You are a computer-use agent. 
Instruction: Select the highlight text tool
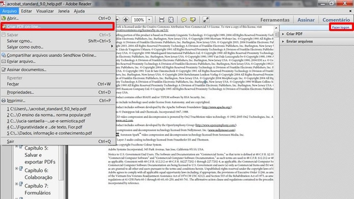tap(193, 20)
